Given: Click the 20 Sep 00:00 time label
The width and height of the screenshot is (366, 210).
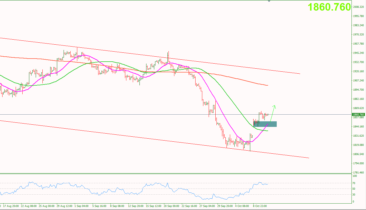Looking at the screenshot, I should point(172,206).
